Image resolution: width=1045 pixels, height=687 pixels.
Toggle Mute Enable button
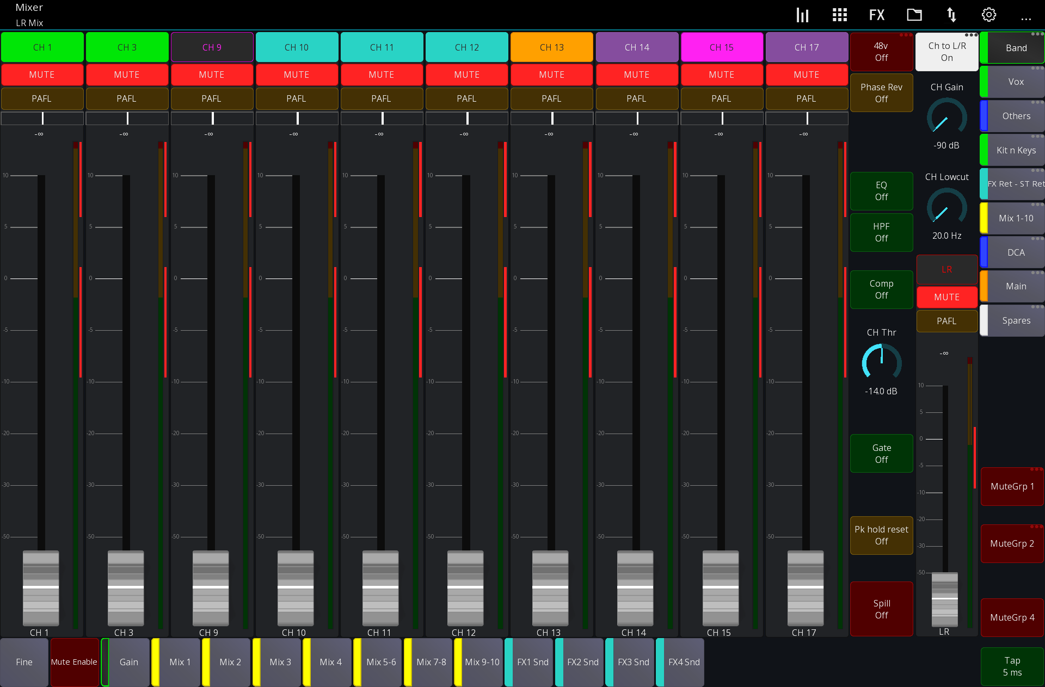pyautogui.click(x=75, y=662)
